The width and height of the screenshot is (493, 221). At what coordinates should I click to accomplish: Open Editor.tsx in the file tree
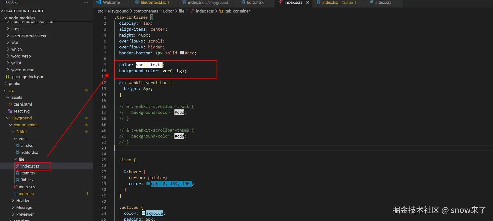coord(29,152)
